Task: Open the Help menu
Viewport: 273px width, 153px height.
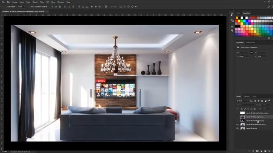Action: tap(68, 2)
